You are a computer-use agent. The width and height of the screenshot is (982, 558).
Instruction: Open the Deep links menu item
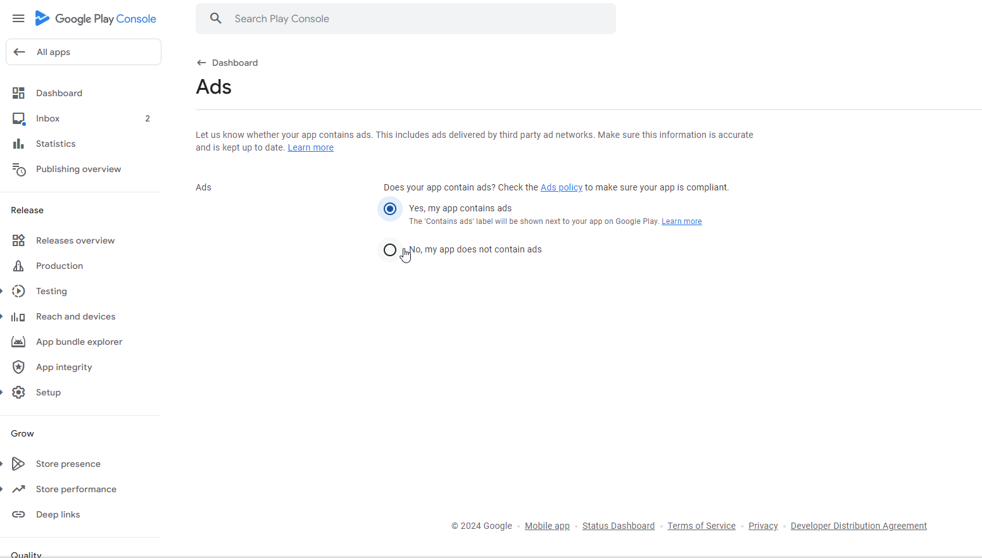point(58,514)
